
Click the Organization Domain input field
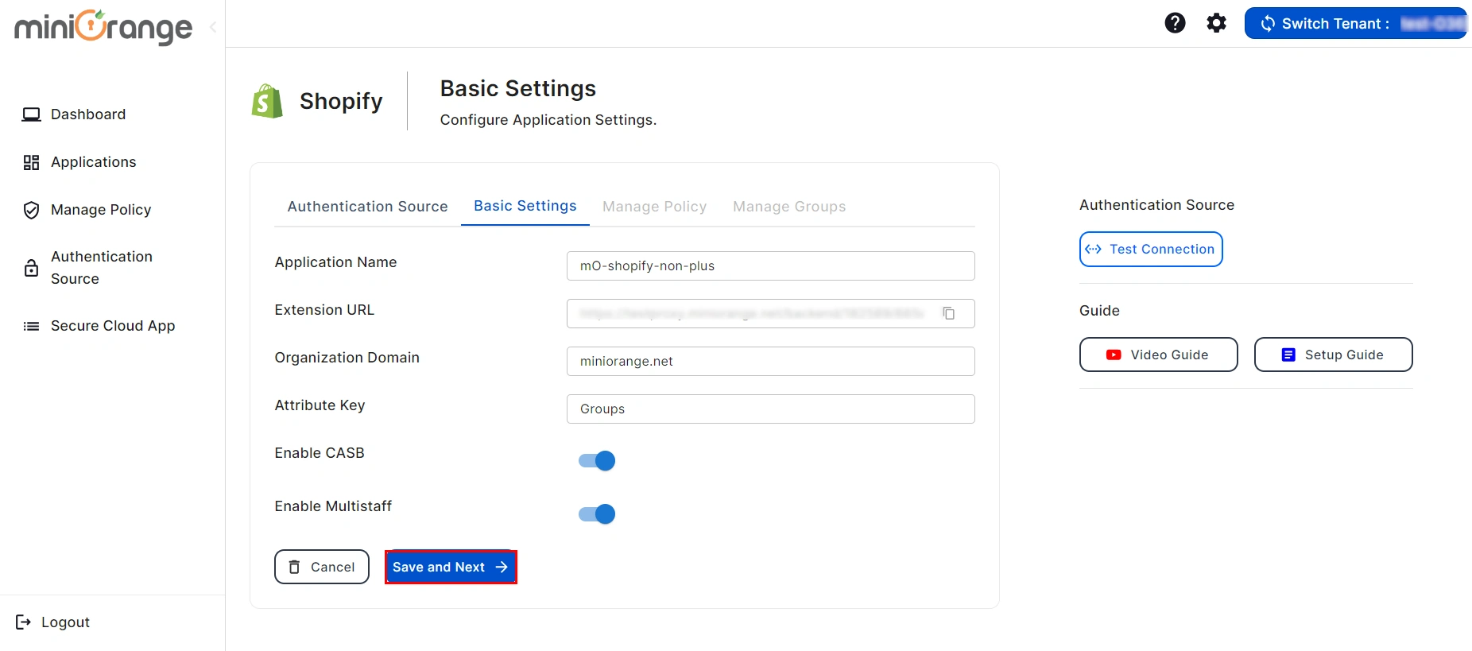771,361
